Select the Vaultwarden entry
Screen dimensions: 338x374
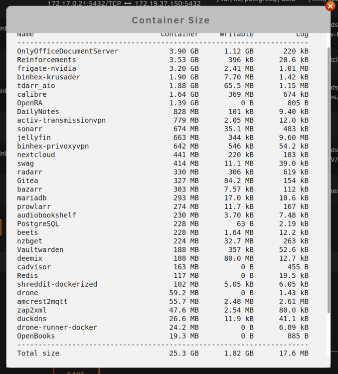pos(40,249)
